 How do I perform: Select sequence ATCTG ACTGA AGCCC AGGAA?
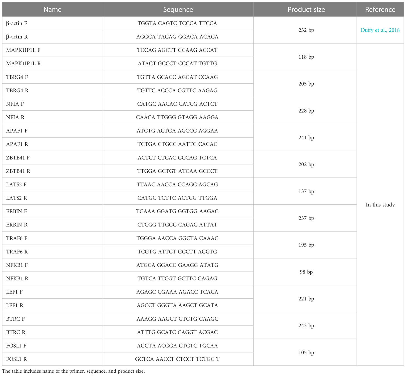tap(177, 131)
